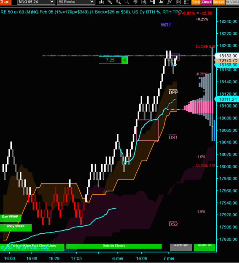239x263 pixels.
Task: Click the green quantity 4 box
Action: (125, 60)
